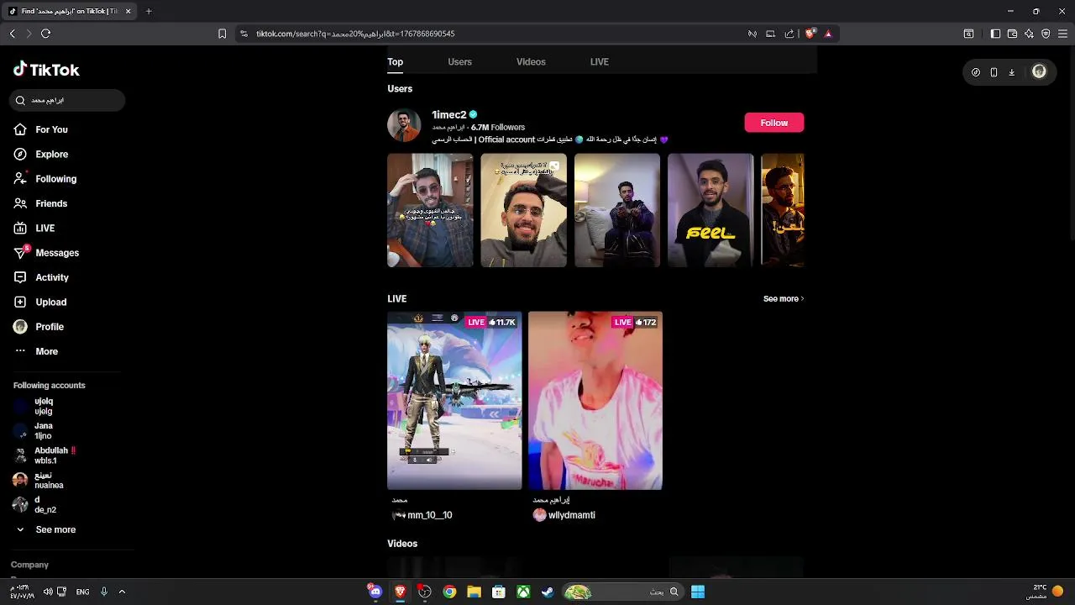Close the TikTok browser tab
Screen dimensions: 1075x605
point(128,11)
